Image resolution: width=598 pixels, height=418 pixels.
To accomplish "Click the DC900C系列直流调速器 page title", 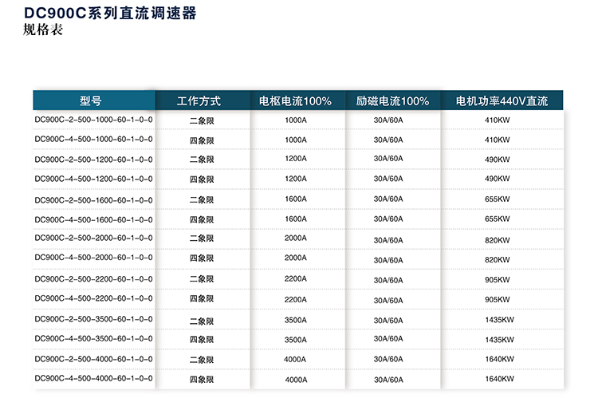I will [110, 14].
